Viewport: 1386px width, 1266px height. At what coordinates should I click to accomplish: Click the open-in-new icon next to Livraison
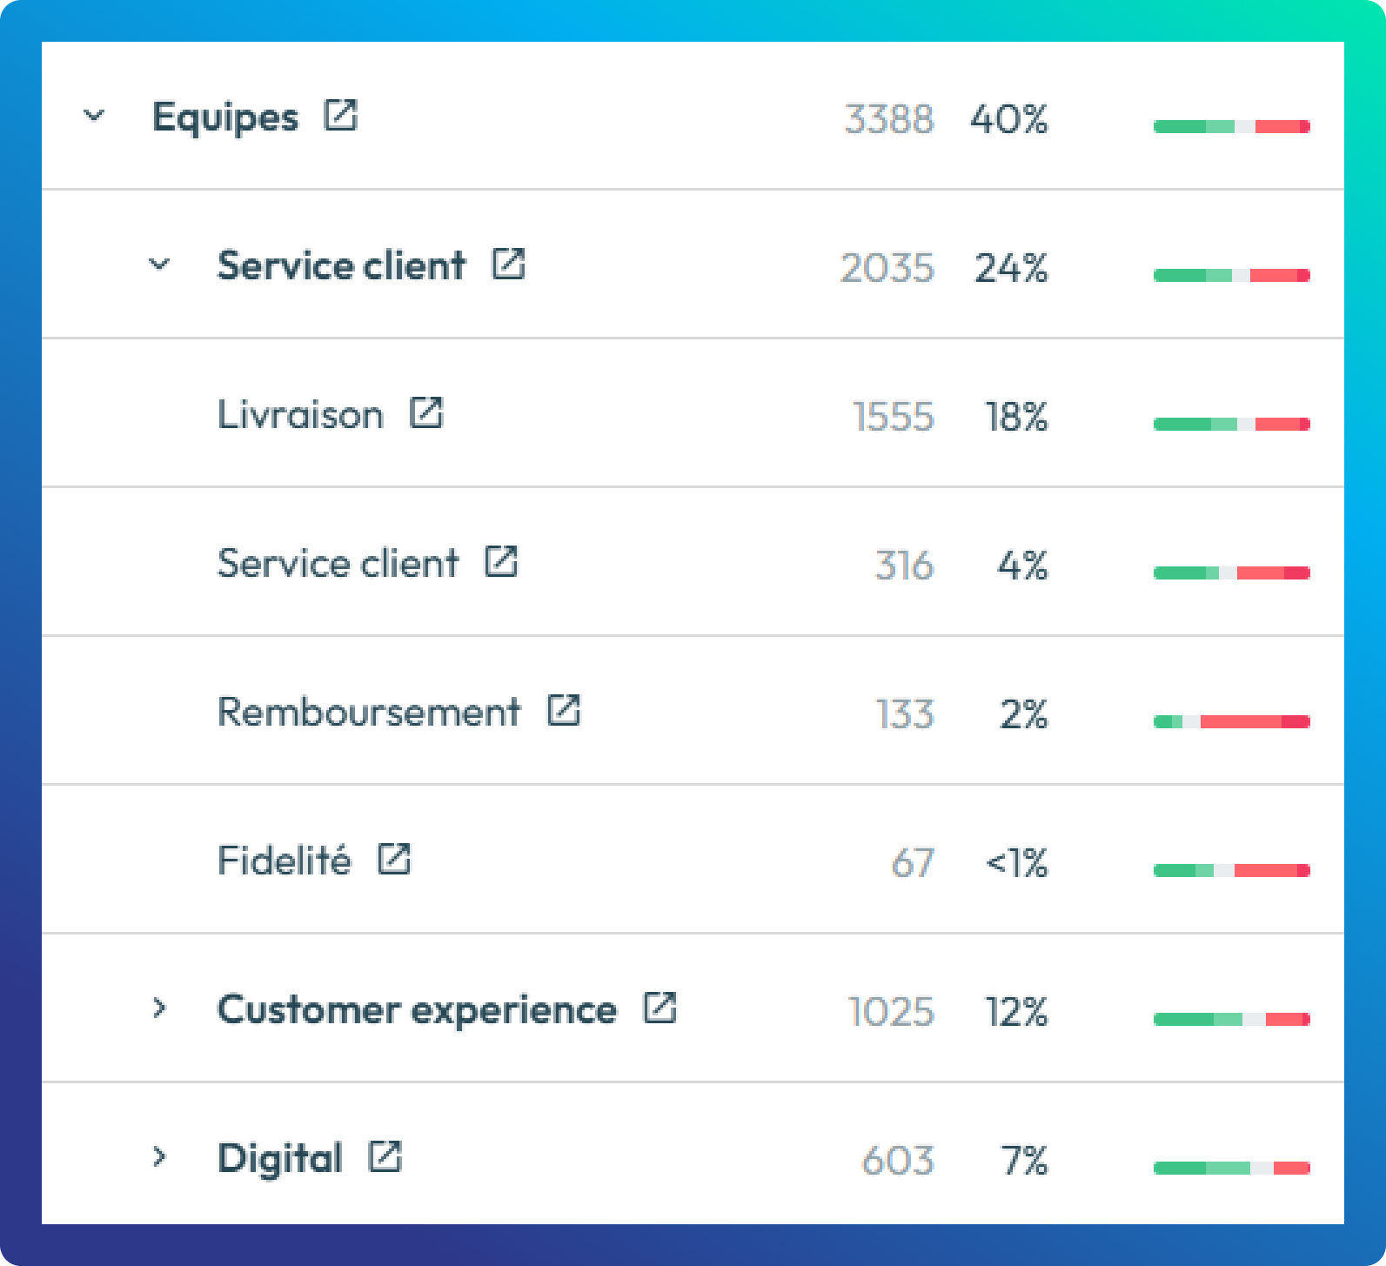426,412
